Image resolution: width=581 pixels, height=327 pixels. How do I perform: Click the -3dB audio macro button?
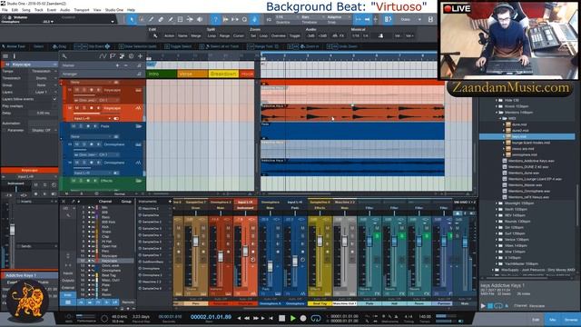click(x=310, y=36)
